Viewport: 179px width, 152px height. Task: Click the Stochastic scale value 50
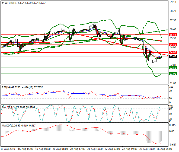170,114
